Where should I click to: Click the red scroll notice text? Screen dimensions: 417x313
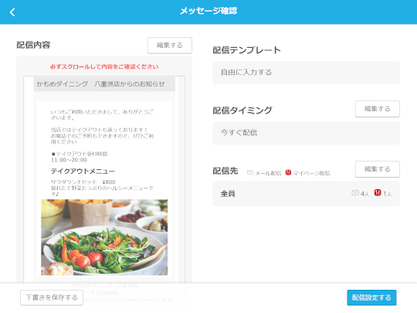coord(104,66)
